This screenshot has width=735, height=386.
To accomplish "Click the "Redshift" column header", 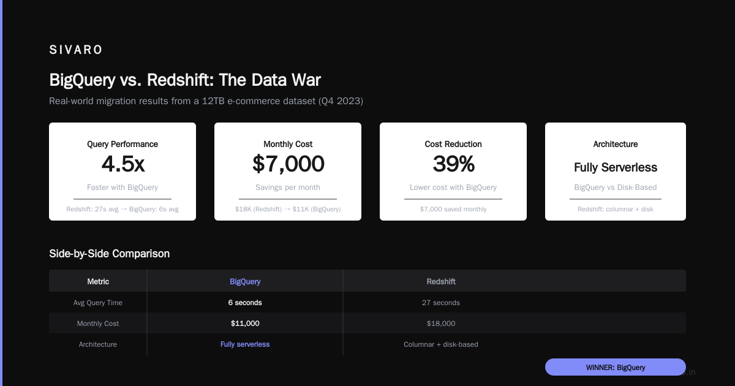I will (x=441, y=281).
